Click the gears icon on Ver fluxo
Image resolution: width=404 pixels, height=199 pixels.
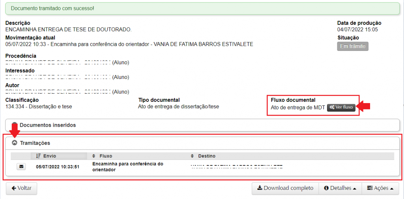point(332,107)
